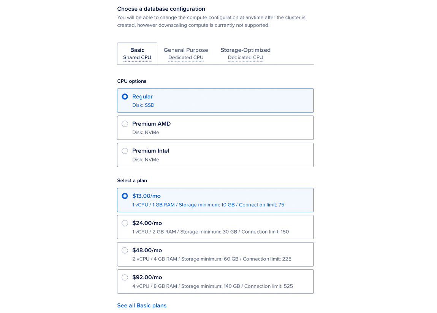Choose the $24.00/mo plan radio button
Viewport: 437px width, 313px height.
[x=125, y=223]
